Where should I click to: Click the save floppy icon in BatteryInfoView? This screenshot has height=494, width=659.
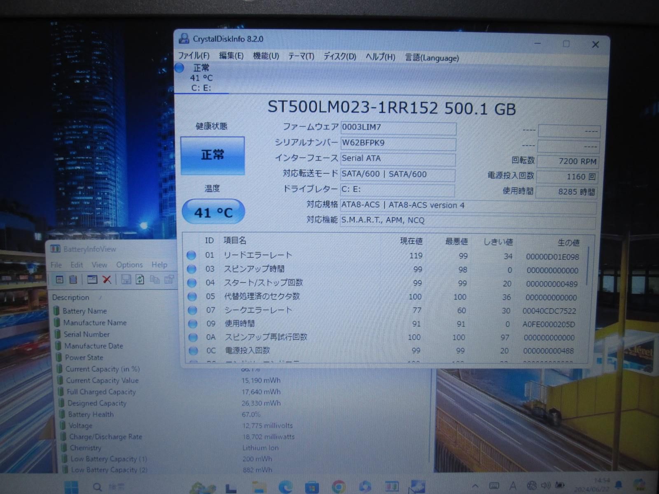[126, 280]
